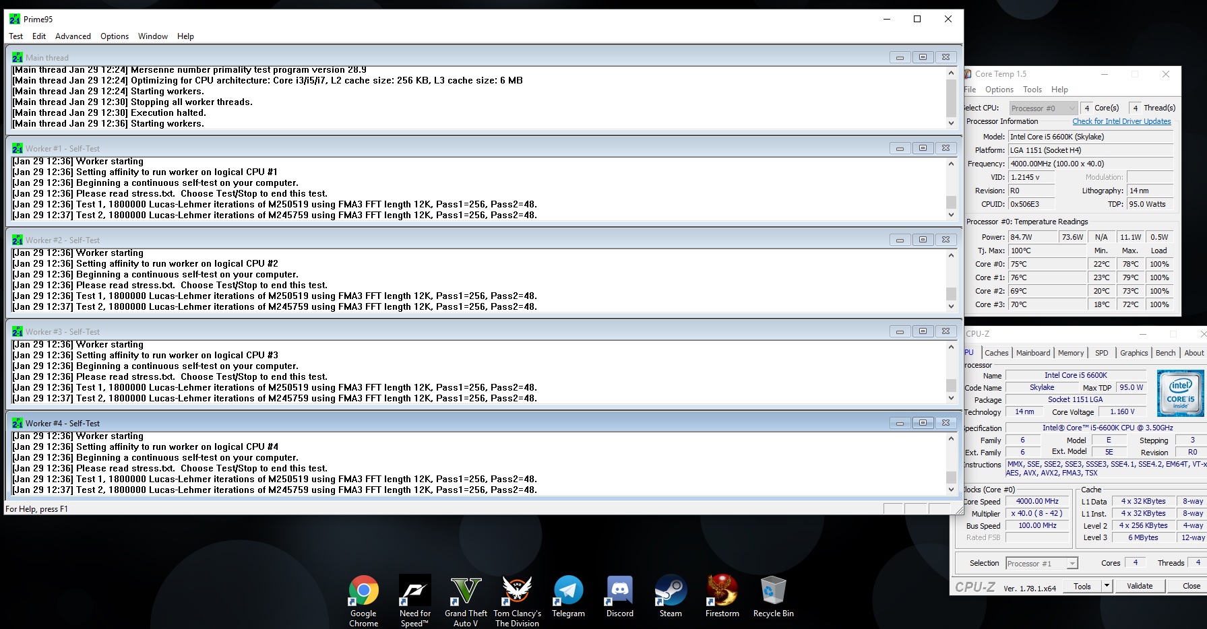Click the Worker #3 scrollbar up arrow
The height and width of the screenshot is (629, 1207).
951,347
